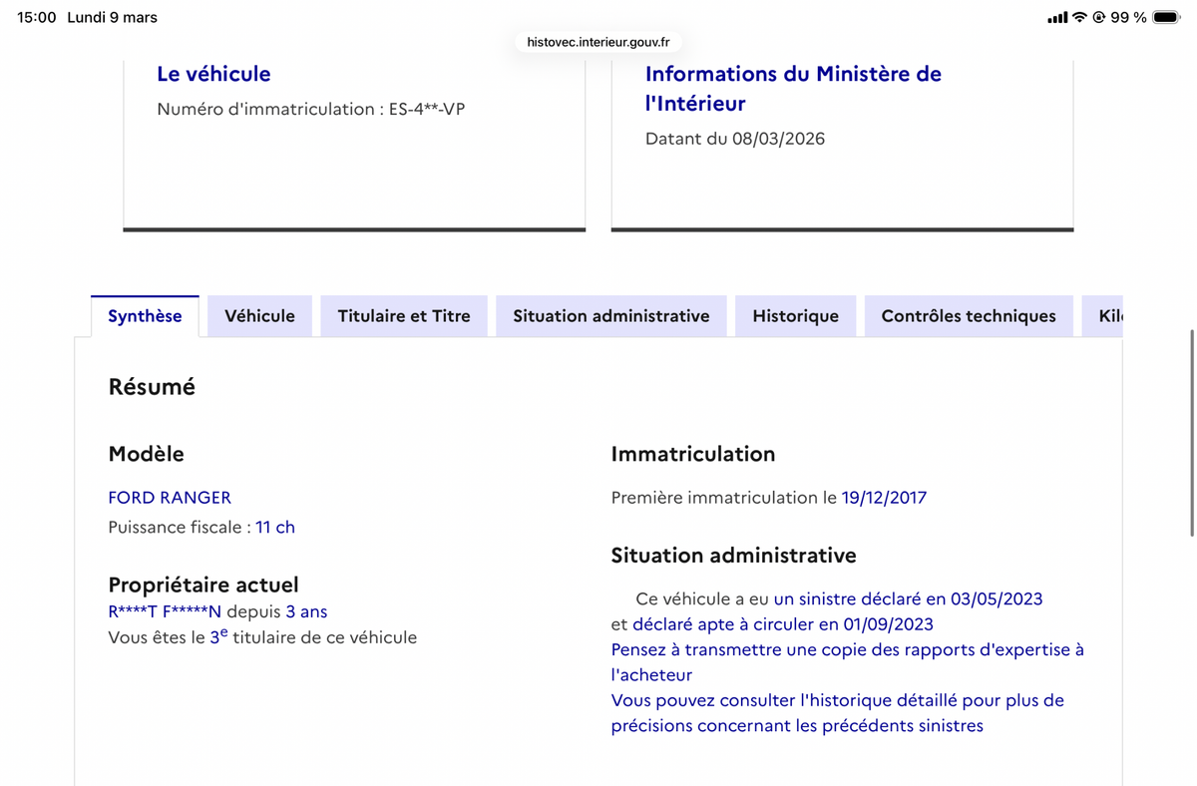Tap the 15:00 clock in status bar

point(37,18)
